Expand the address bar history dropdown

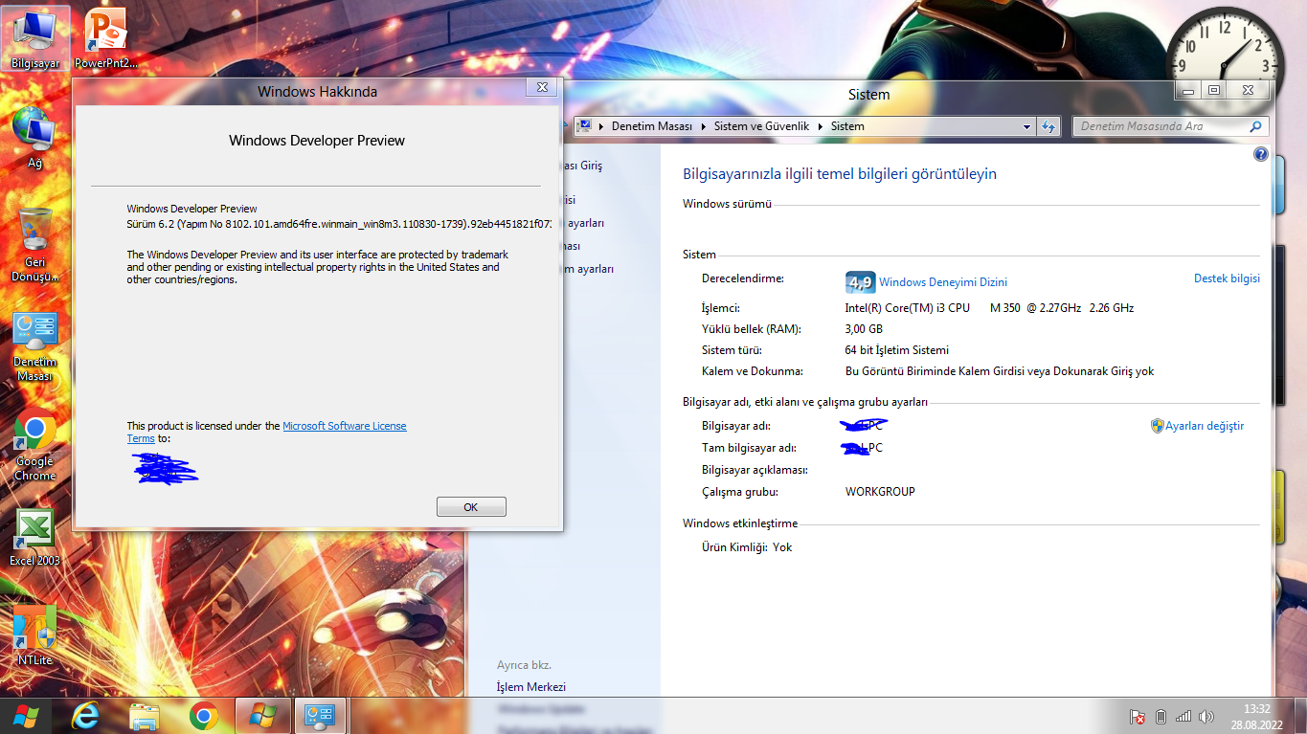[1026, 126]
